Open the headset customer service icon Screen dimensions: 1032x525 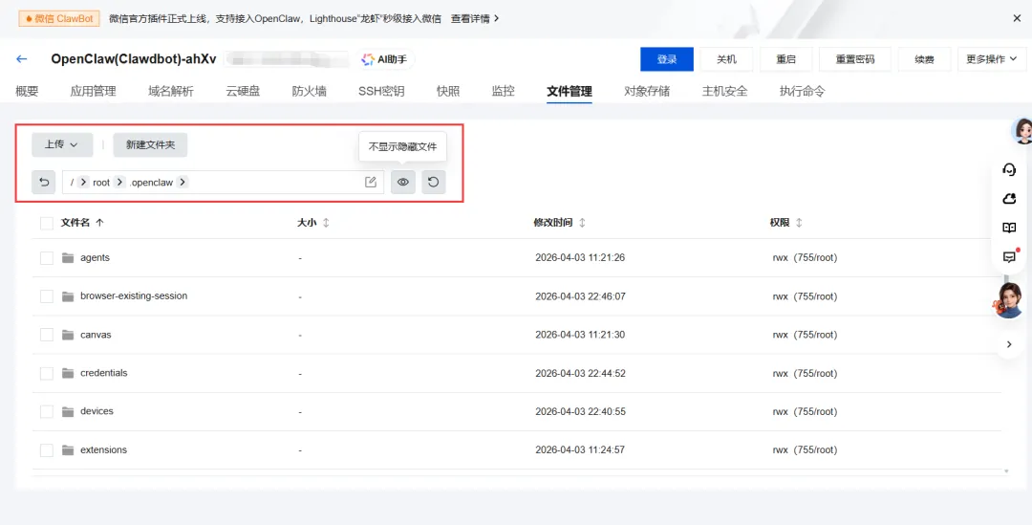(x=1010, y=170)
